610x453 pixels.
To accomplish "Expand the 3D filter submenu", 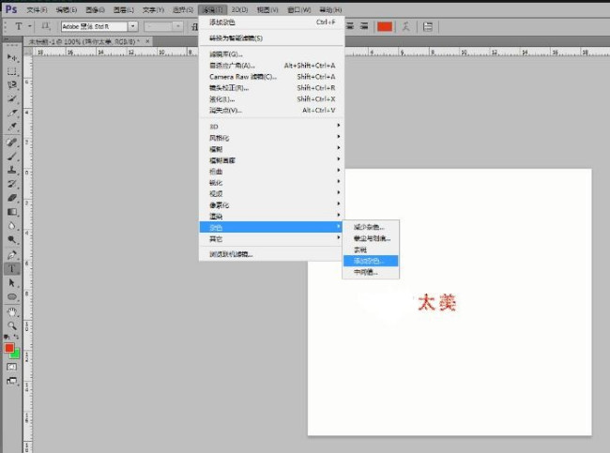I will click(272, 125).
